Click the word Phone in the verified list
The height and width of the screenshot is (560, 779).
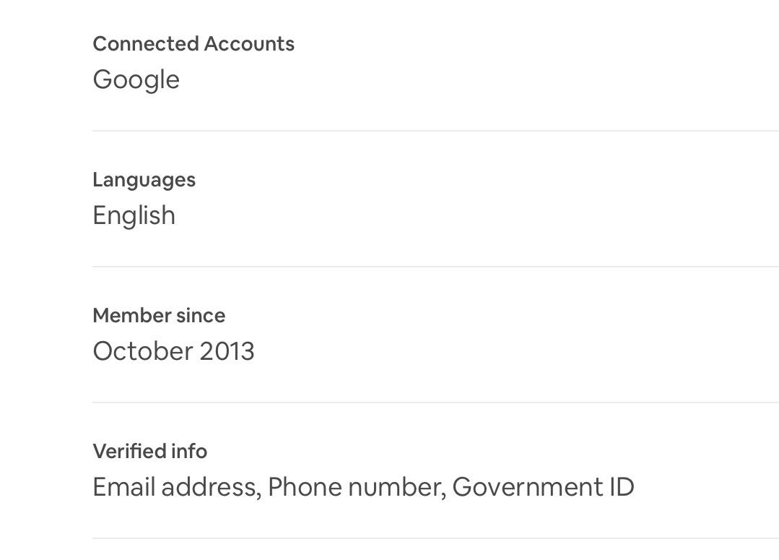pyautogui.click(x=305, y=487)
